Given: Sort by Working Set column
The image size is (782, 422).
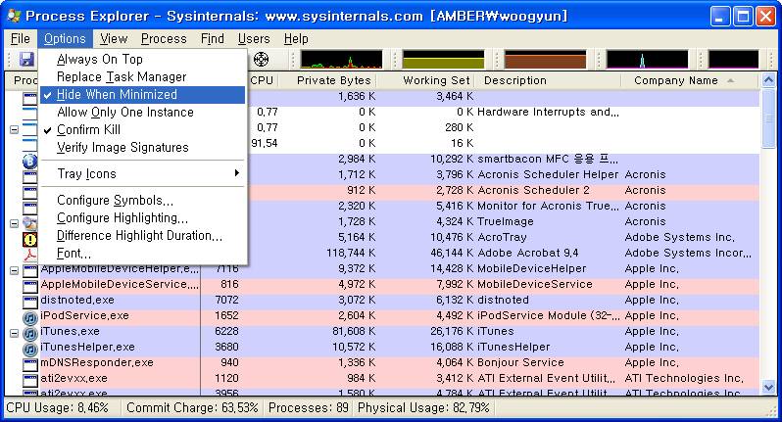Looking at the screenshot, I should click(425, 80).
